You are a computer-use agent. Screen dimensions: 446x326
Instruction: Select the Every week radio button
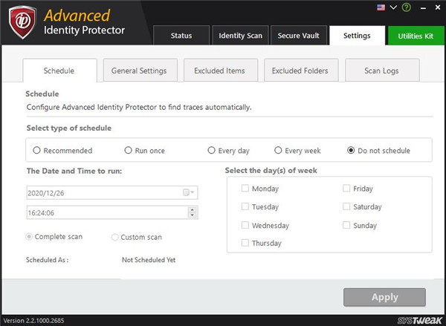[x=278, y=150]
